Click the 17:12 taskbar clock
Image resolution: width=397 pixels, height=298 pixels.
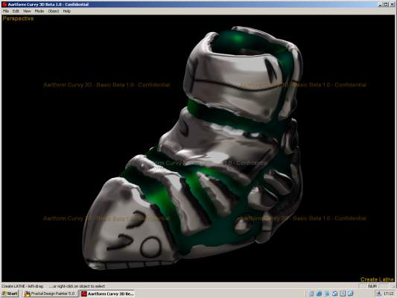pyautogui.click(x=388, y=294)
